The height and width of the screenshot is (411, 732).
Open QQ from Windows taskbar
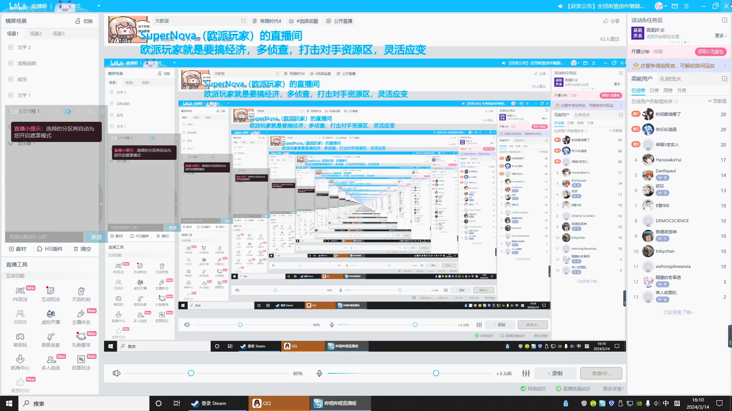[279, 403]
